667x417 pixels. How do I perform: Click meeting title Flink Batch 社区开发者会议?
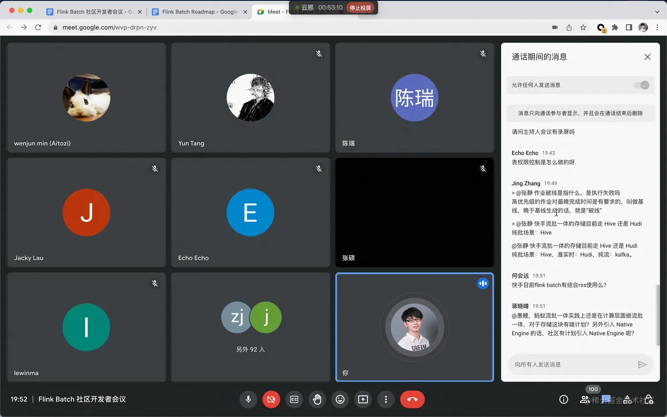(82, 399)
